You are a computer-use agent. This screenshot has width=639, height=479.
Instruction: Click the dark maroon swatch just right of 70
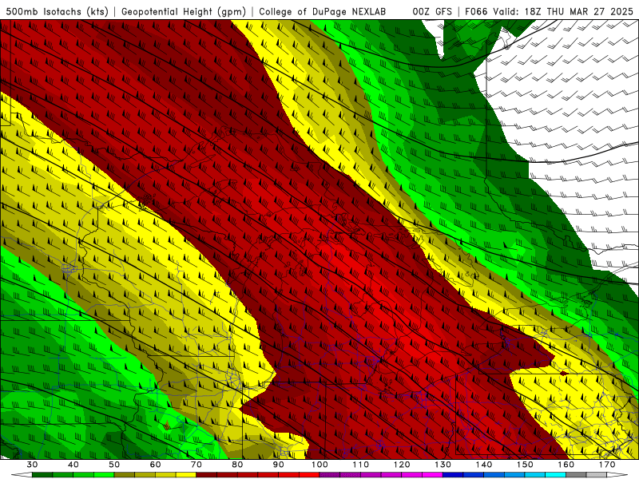pos(207,475)
